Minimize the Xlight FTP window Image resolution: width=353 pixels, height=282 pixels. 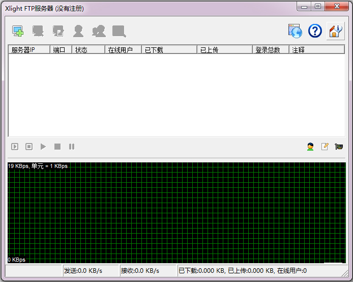(304, 7)
